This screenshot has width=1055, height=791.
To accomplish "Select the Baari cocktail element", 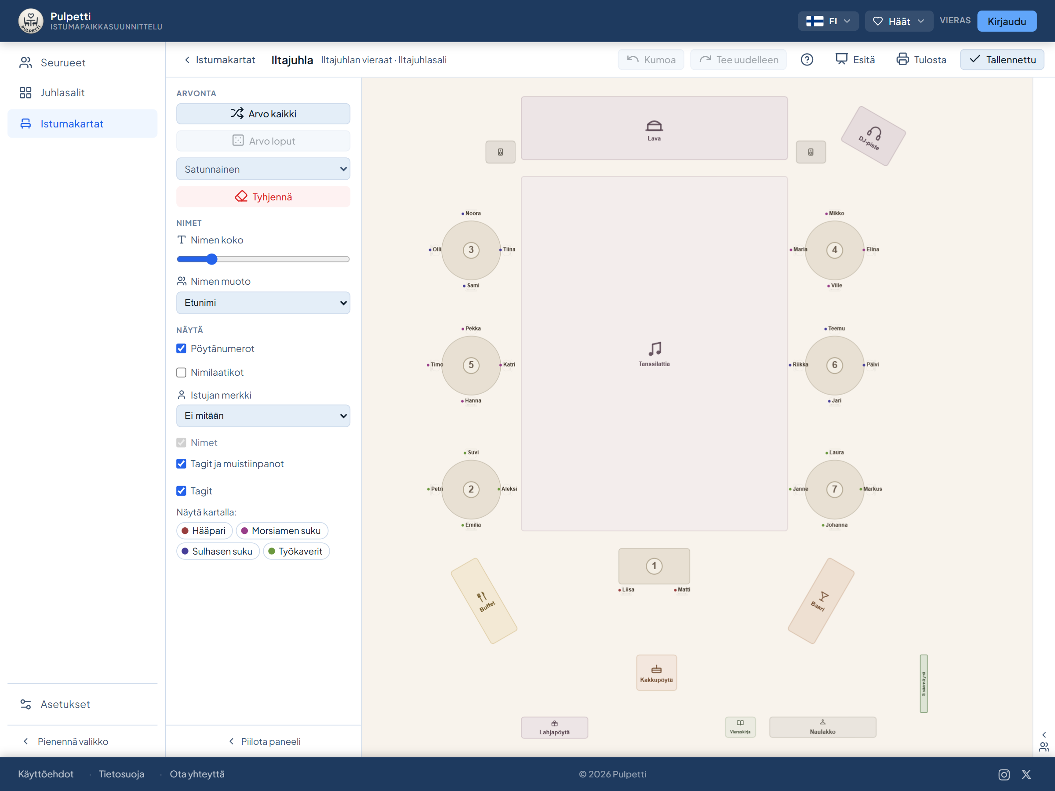I will point(821,601).
